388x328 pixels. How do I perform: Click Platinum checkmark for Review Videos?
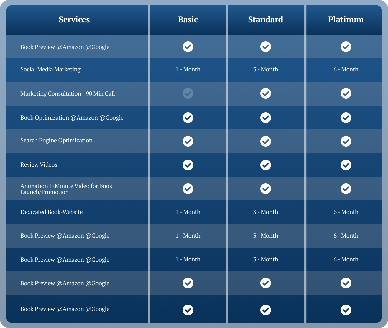click(346, 165)
